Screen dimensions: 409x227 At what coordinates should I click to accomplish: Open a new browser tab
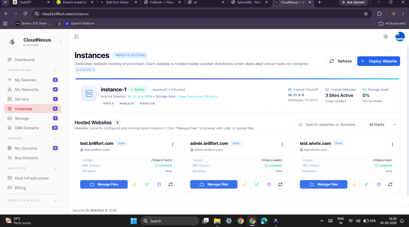319,2
